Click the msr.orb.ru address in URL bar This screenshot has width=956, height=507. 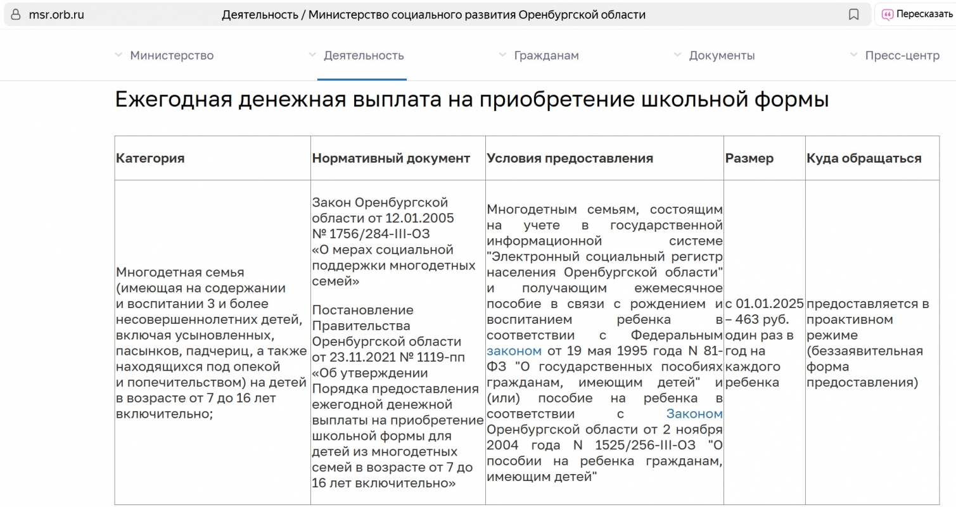pyautogui.click(x=56, y=15)
